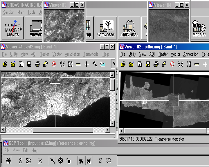
Task: Click outward-arrows Zoom Out icon in Viewer #2
Action: 189,64
